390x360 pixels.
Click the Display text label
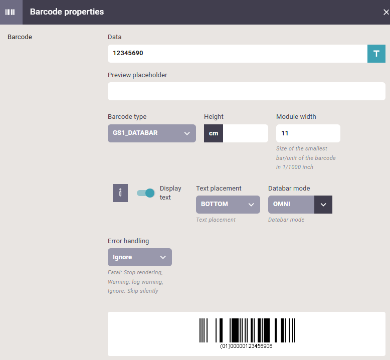[170, 193]
